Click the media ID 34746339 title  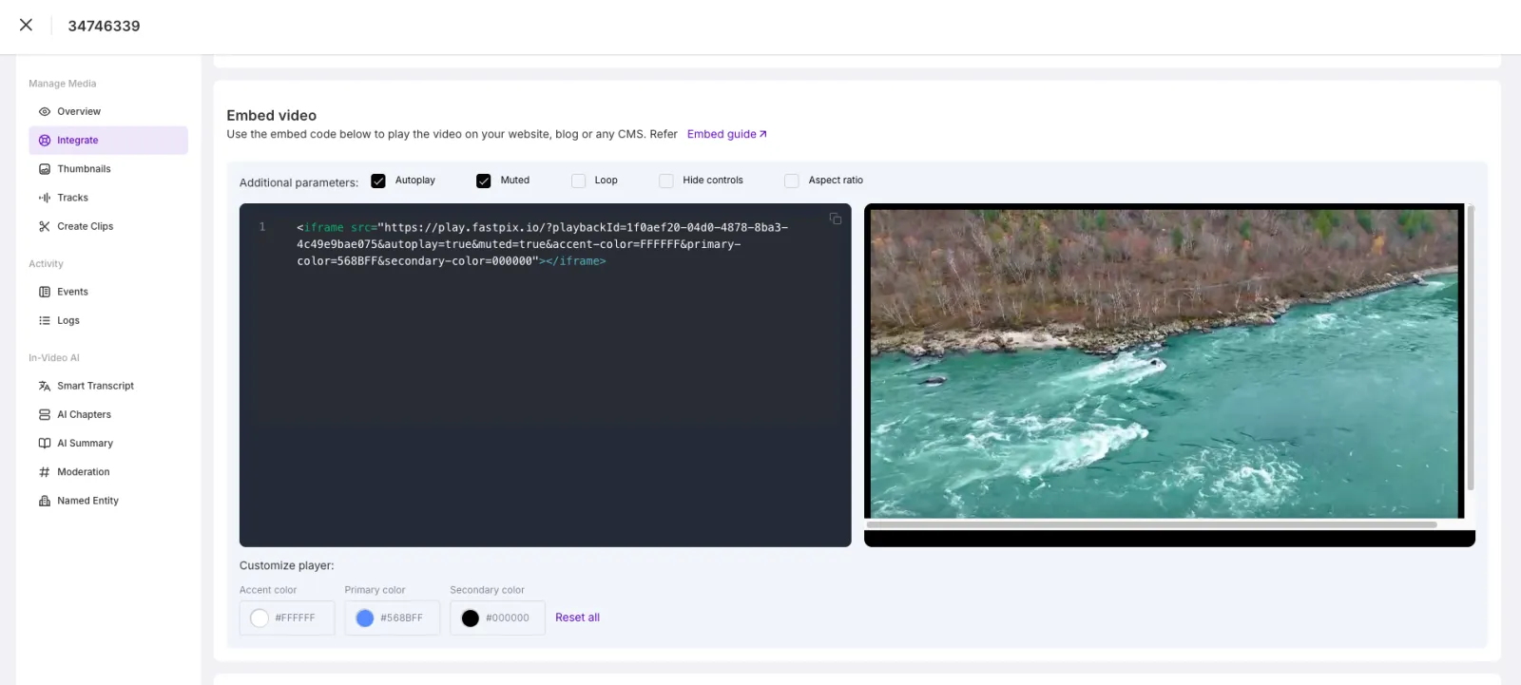pyautogui.click(x=104, y=26)
